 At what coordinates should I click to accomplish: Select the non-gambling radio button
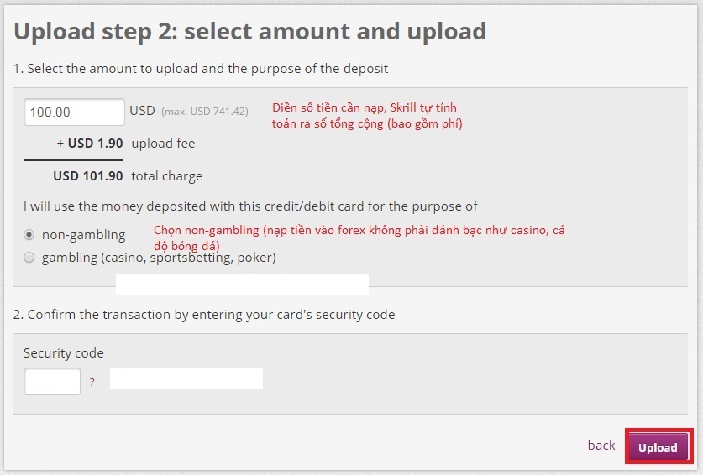29,235
